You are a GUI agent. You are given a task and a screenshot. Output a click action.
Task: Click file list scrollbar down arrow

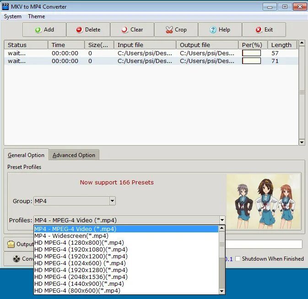pos(302,142)
